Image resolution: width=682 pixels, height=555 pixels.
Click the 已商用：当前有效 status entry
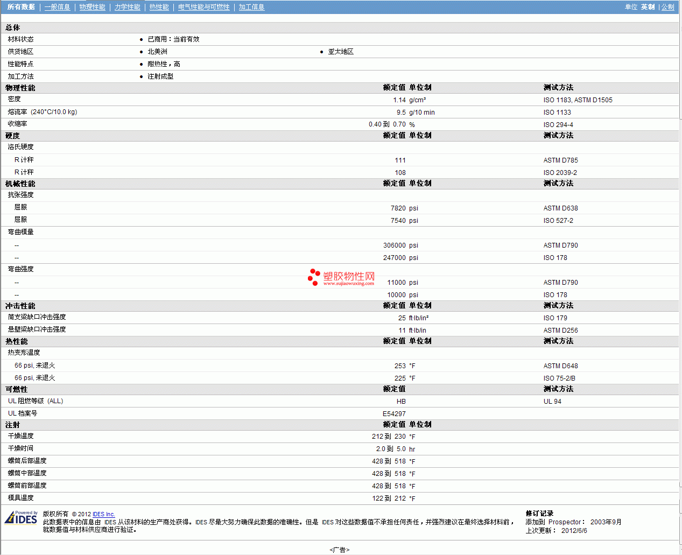(x=173, y=39)
